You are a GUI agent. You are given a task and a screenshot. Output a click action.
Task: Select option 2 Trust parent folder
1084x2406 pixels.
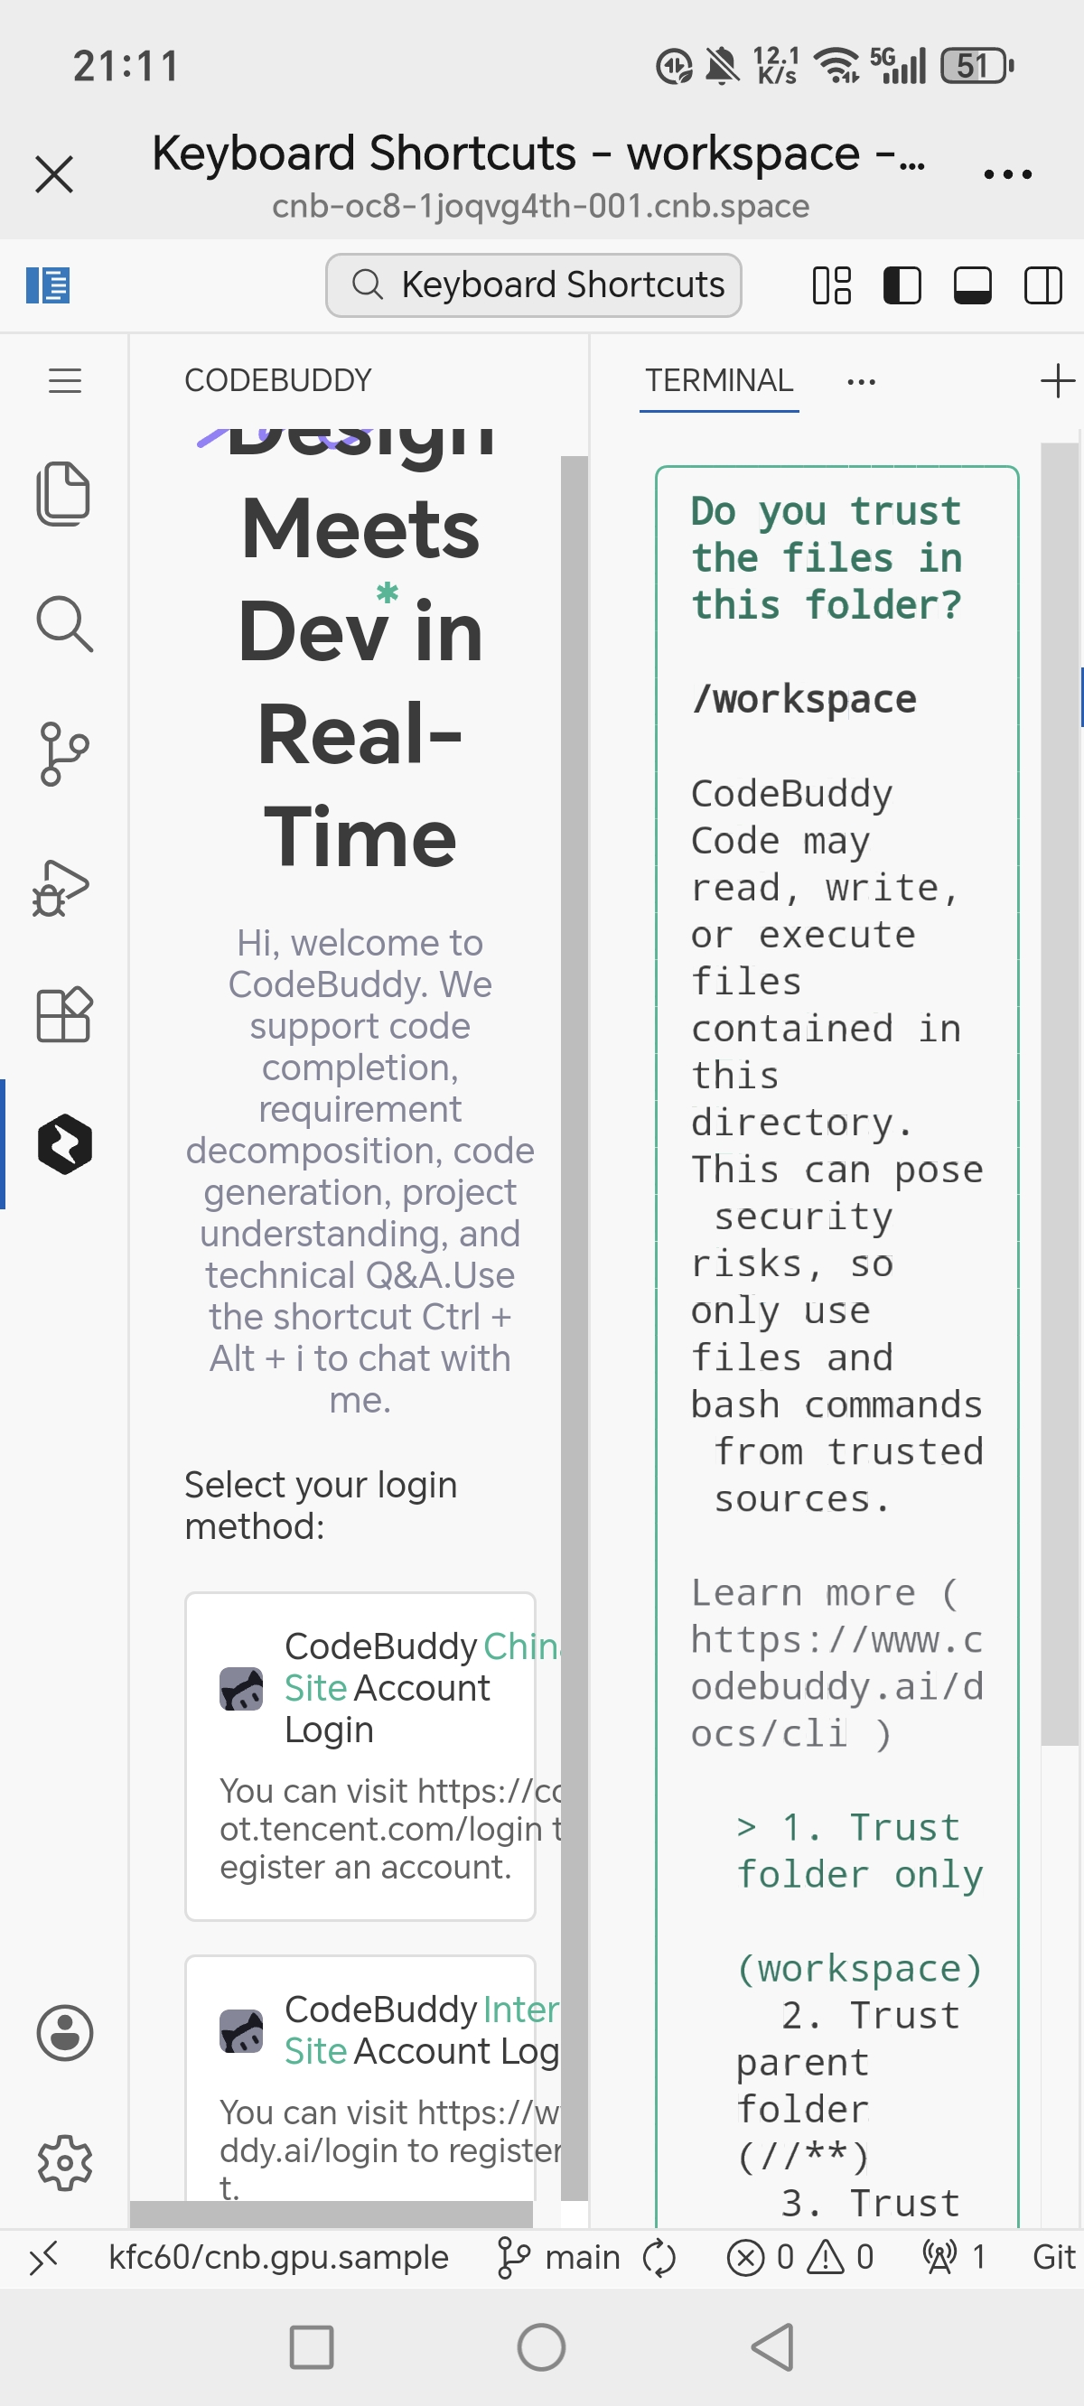[x=846, y=2085]
